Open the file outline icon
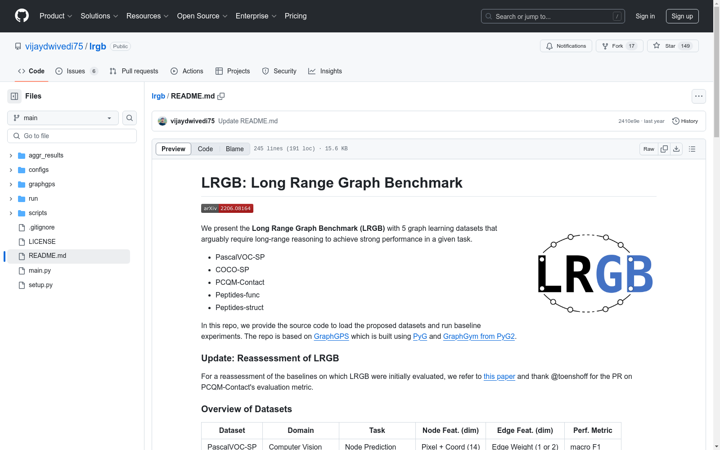 pos(692,148)
